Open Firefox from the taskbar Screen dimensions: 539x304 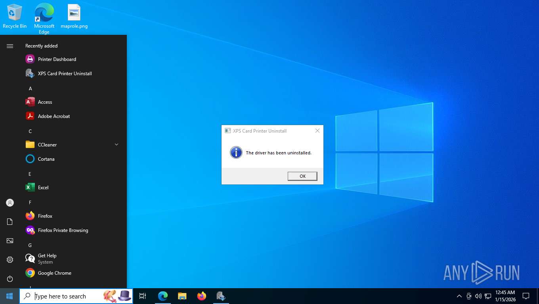click(x=202, y=296)
